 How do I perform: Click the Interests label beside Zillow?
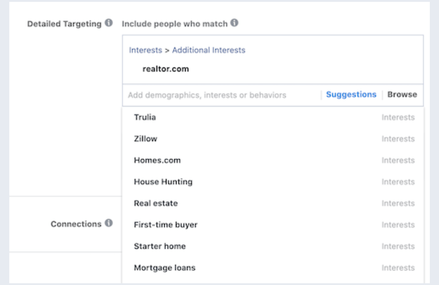[399, 139]
